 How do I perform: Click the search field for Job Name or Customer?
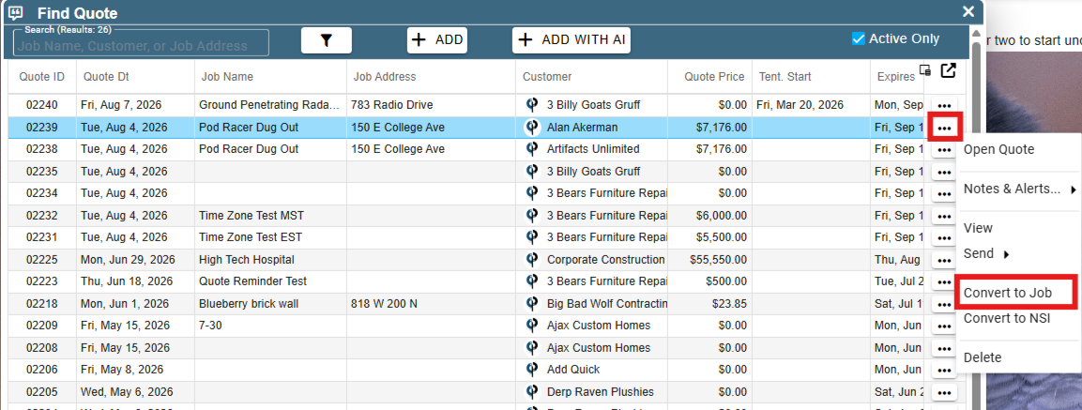click(x=141, y=43)
